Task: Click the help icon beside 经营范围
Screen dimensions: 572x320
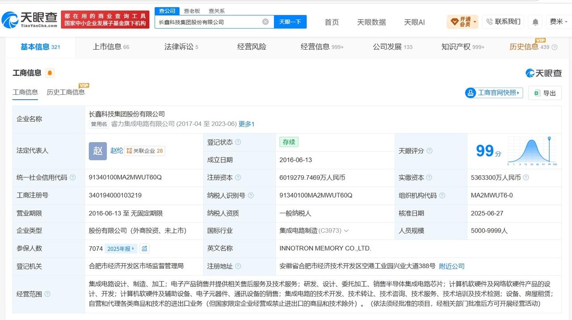Action: click(47, 294)
